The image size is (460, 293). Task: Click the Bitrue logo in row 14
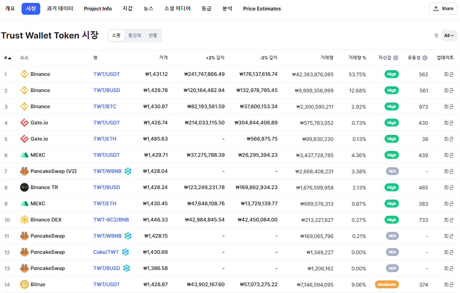click(24, 285)
